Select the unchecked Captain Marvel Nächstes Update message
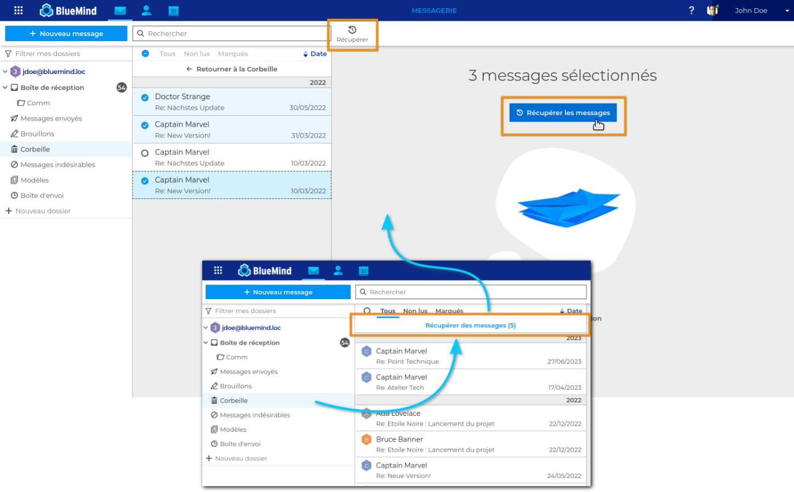 click(145, 153)
